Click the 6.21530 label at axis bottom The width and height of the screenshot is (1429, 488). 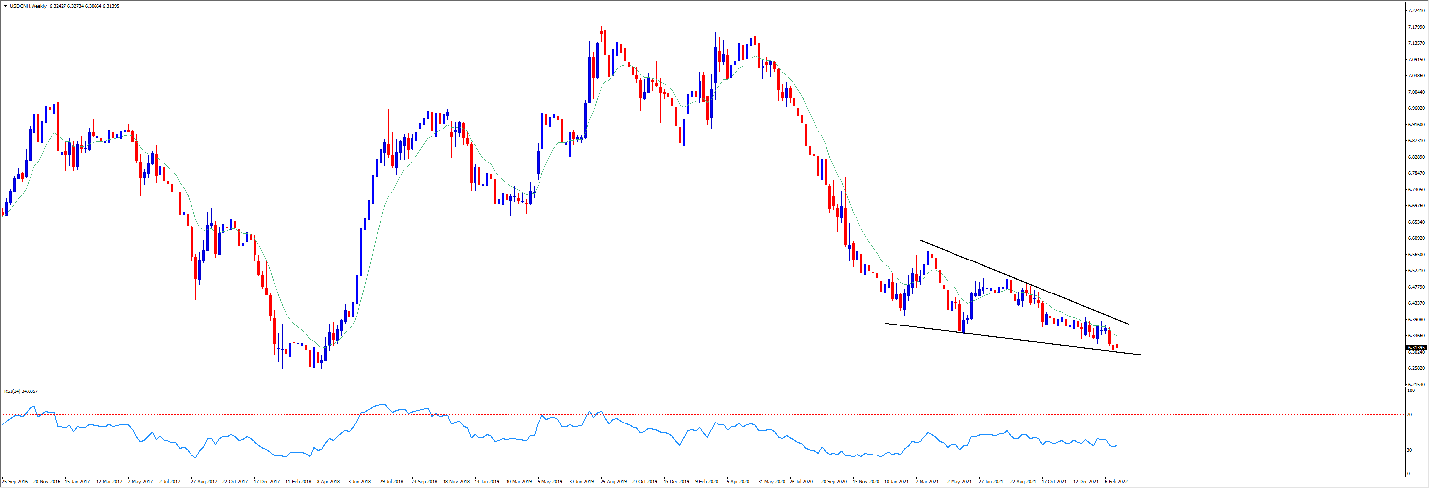click(x=1416, y=384)
